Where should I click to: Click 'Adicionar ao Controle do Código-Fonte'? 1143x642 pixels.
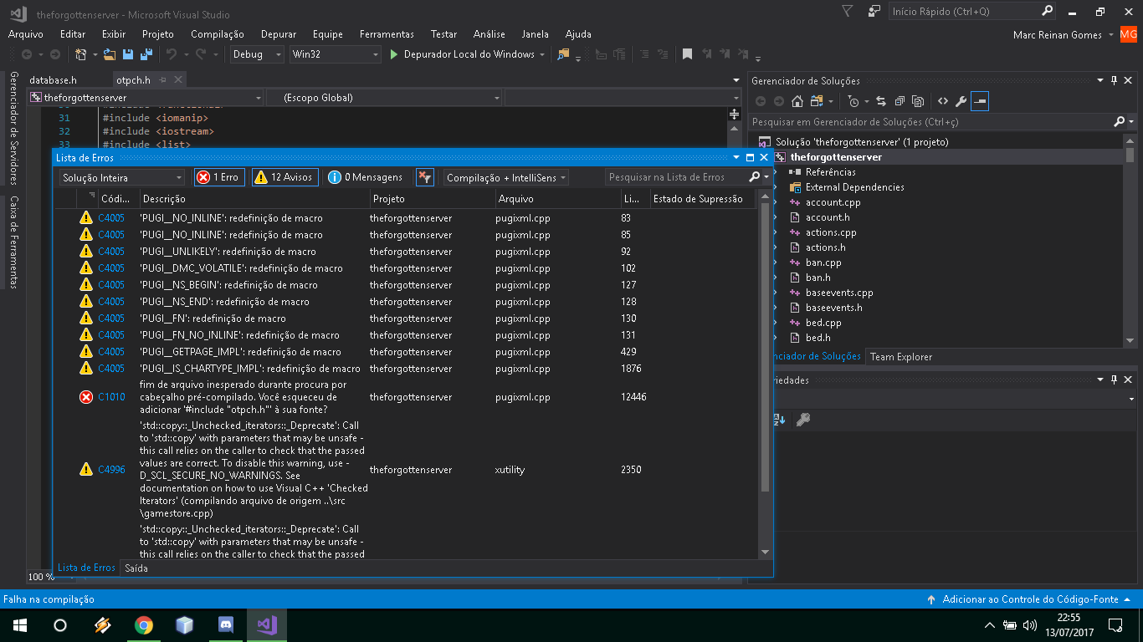click(1030, 599)
